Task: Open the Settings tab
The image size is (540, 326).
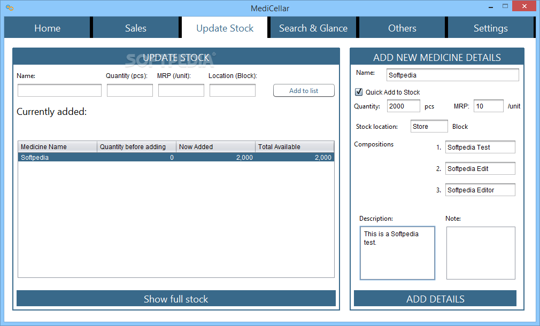Action: [490, 28]
